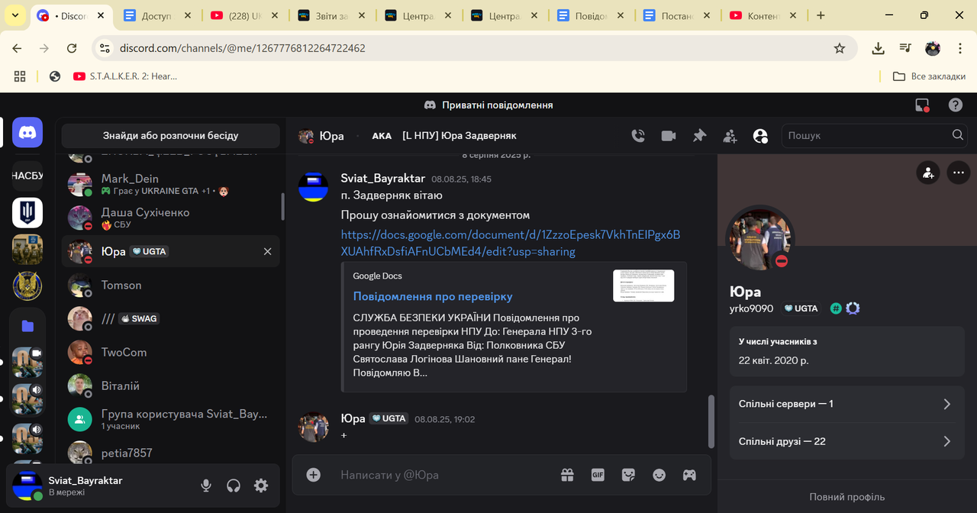
Task: Send friend request icon on profile banner
Action: 928,173
